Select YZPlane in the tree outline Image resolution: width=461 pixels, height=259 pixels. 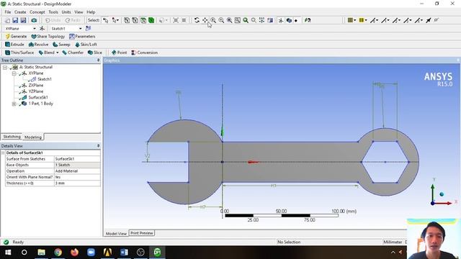point(35,91)
